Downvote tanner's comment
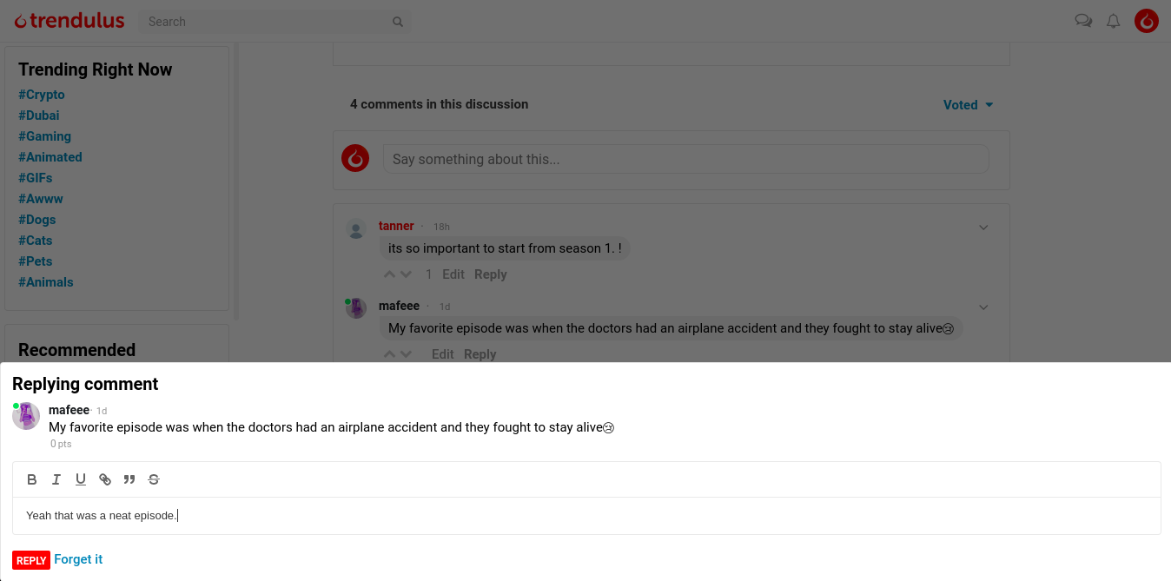This screenshot has height=581, width=1171. (406, 274)
